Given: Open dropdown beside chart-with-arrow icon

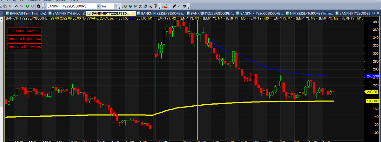Looking at the screenshot, I should tap(159, 6).
